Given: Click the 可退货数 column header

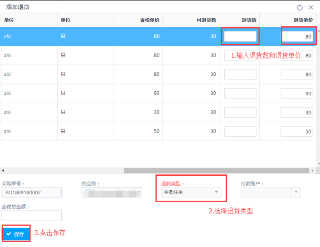Looking at the screenshot, I should tap(191, 20).
